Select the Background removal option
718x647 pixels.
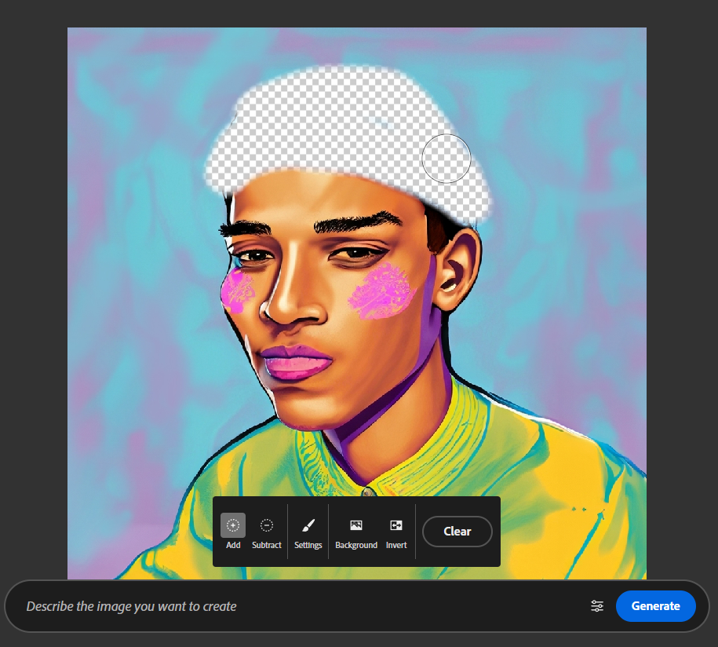click(355, 531)
